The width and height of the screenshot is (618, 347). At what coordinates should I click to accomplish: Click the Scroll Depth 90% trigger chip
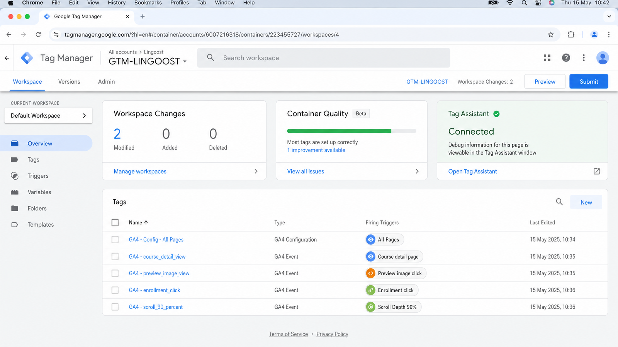(x=394, y=307)
